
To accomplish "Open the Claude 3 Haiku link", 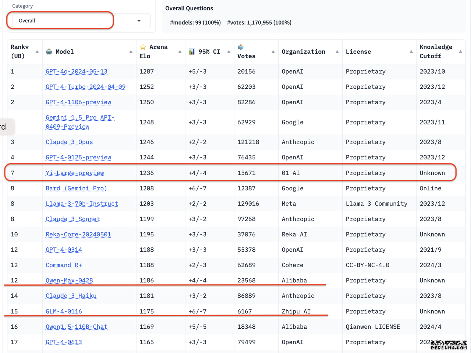I will tap(71, 296).
